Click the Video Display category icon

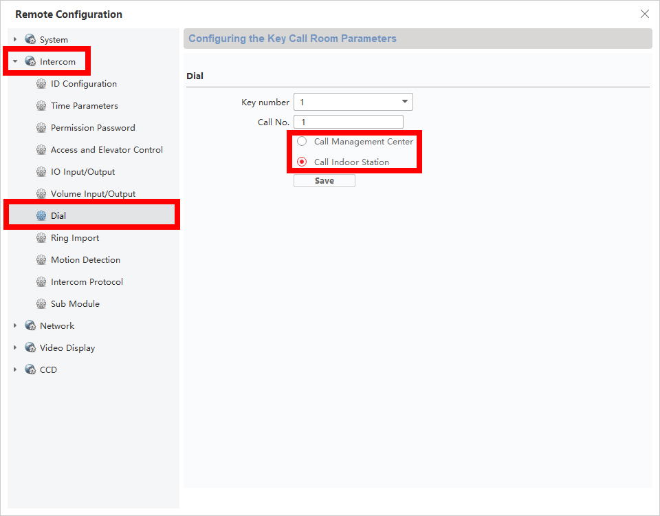tap(30, 348)
